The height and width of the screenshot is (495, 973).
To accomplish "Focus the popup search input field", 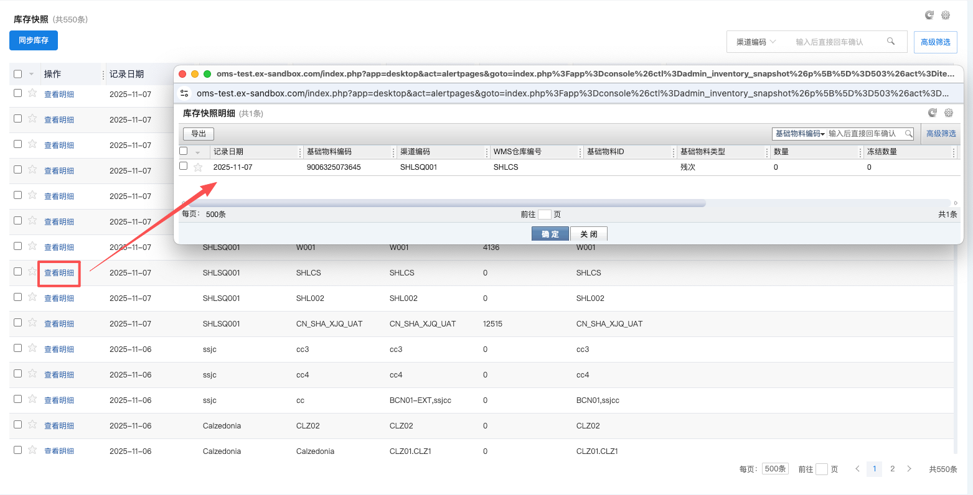I will [865, 134].
